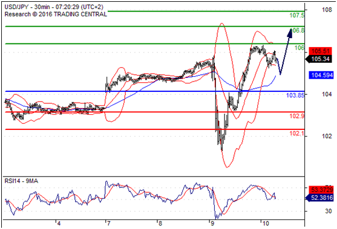Image resolution: width=337 pixels, height=229 pixels.
Task: Click the USD/JPY 30min chart title
Action: [x=54, y=7]
